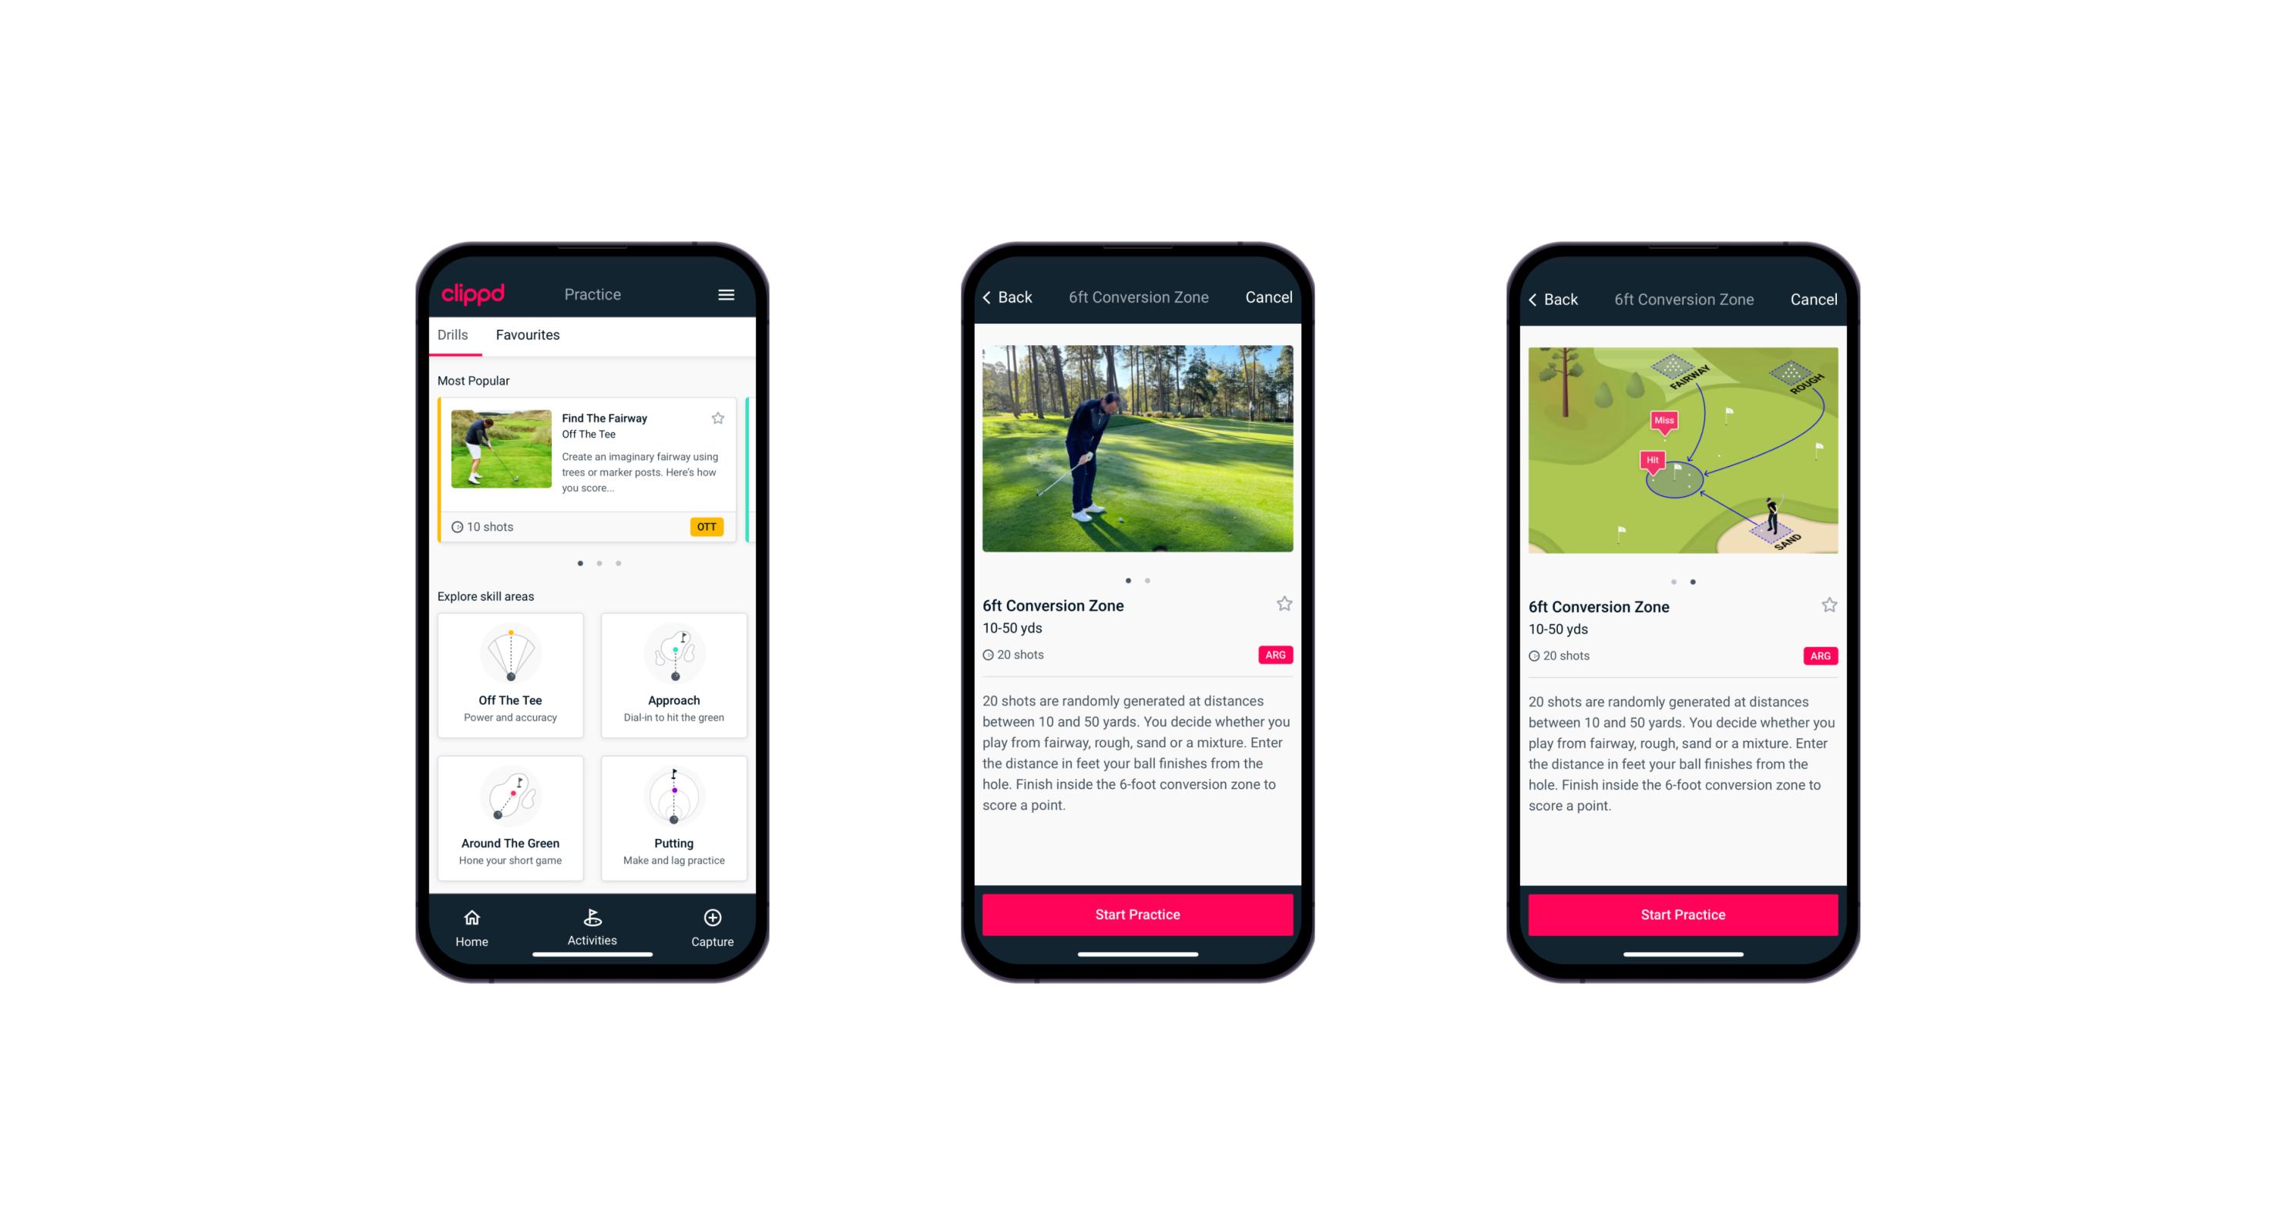Tap Cancel on the 6ft Conversion Zone detail
This screenshot has height=1225, width=2276.
point(1270,297)
